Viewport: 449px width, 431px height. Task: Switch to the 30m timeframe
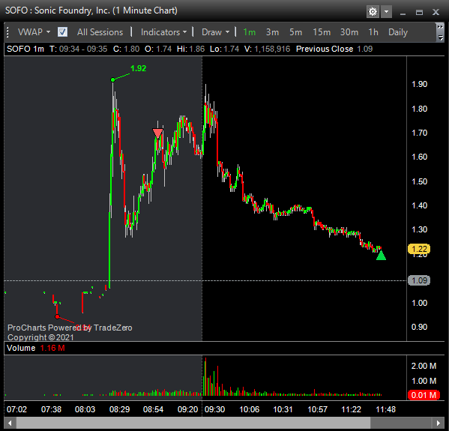(349, 32)
